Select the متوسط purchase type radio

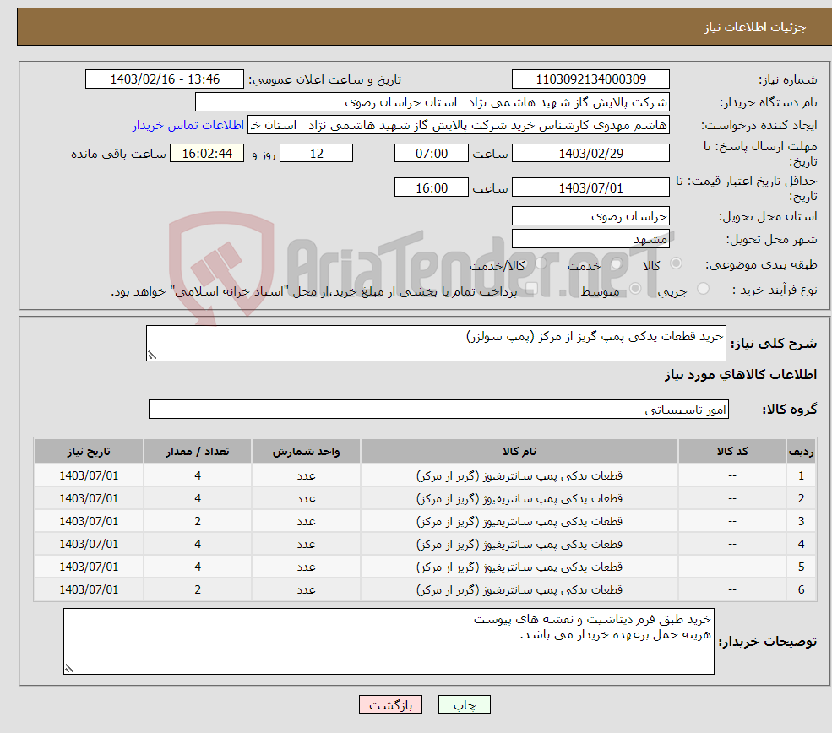635,289
